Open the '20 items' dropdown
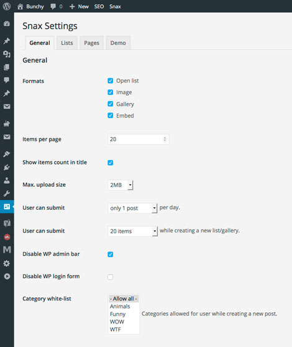The width and height of the screenshot is (292, 347). point(133,232)
